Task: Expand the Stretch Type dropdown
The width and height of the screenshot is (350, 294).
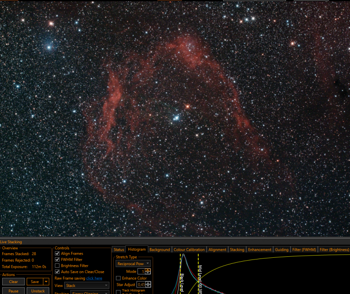Action: click(x=133, y=264)
